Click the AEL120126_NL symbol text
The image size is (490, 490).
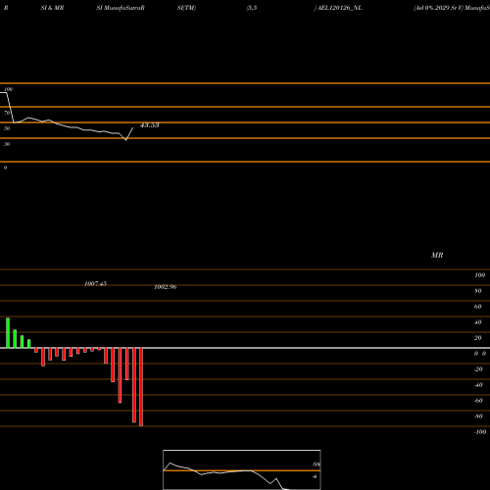[340, 8]
